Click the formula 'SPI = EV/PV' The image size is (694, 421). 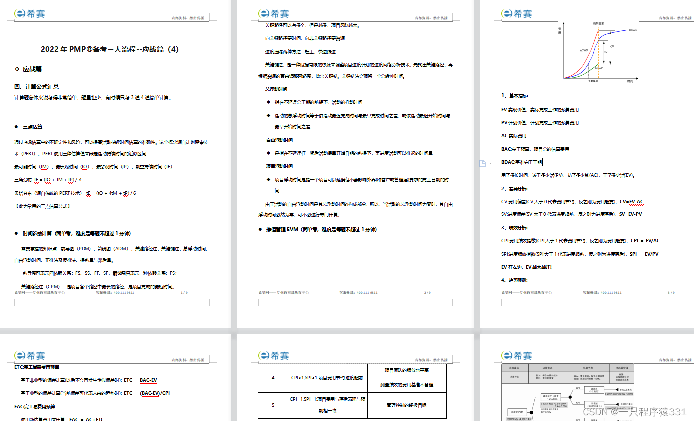point(644,254)
